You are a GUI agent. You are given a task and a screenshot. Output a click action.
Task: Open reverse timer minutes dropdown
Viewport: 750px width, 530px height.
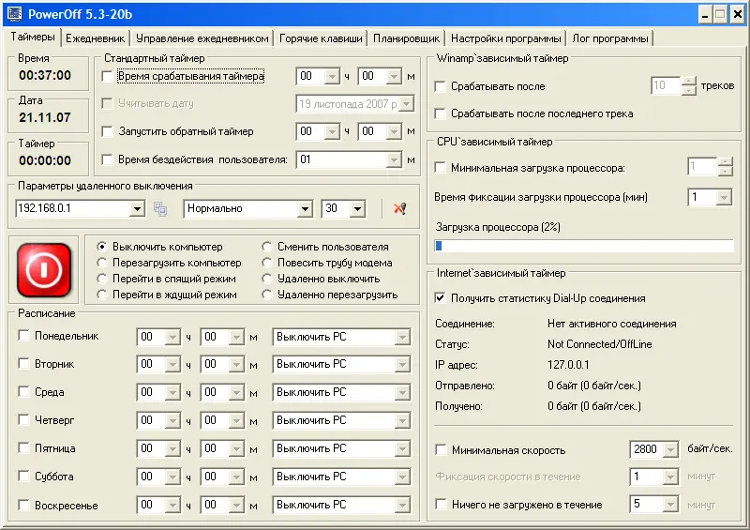(x=394, y=131)
